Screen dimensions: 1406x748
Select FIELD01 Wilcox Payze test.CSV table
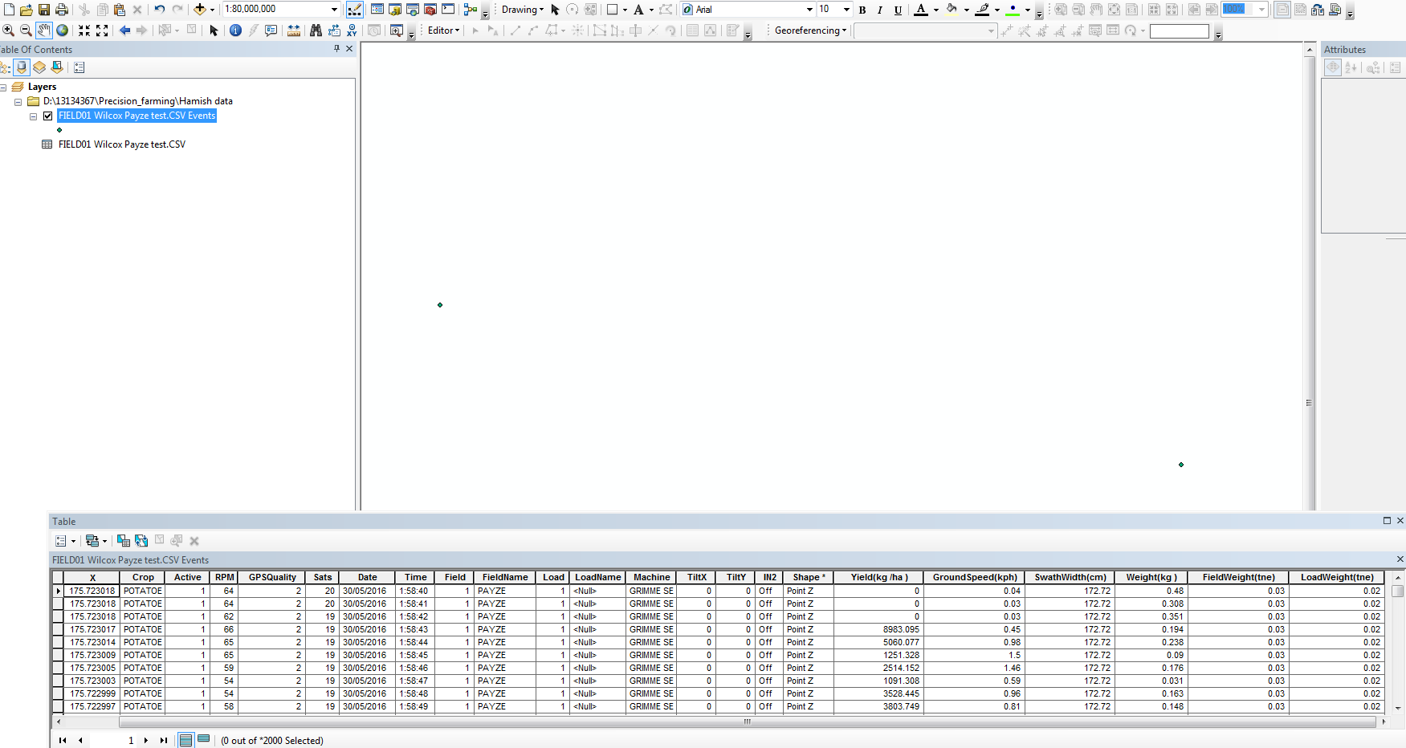point(122,144)
